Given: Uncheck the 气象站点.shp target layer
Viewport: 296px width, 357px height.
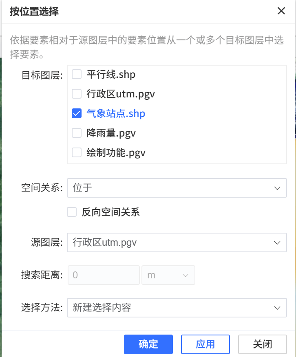Looking at the screenshot, I should pos(77,113).
